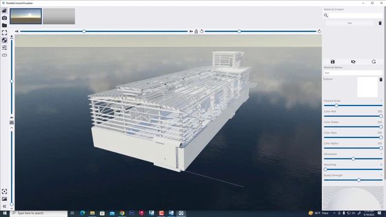Click the search magnifier in Material Creator
Image resolution: width=386 pixels, height=217 pixels.
click(326, 16)
